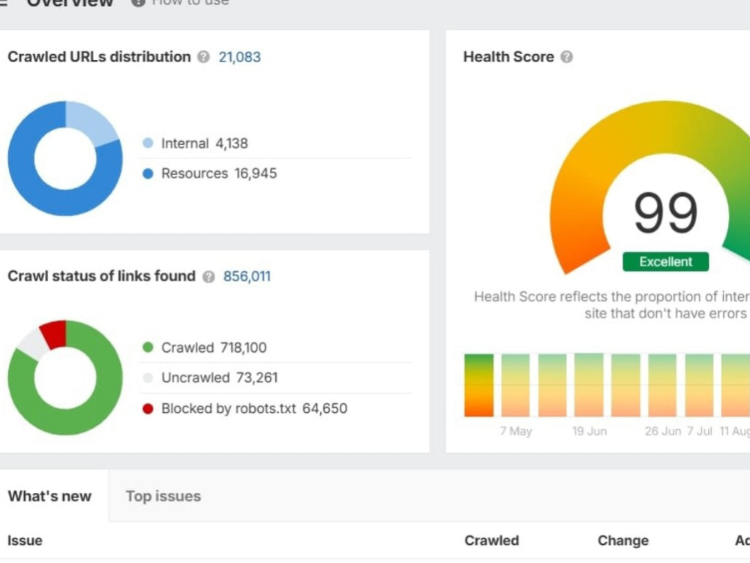750x563 pixels.
Task: Click Crawled URLs distribution heading
Action: click(x=99, y=57)
